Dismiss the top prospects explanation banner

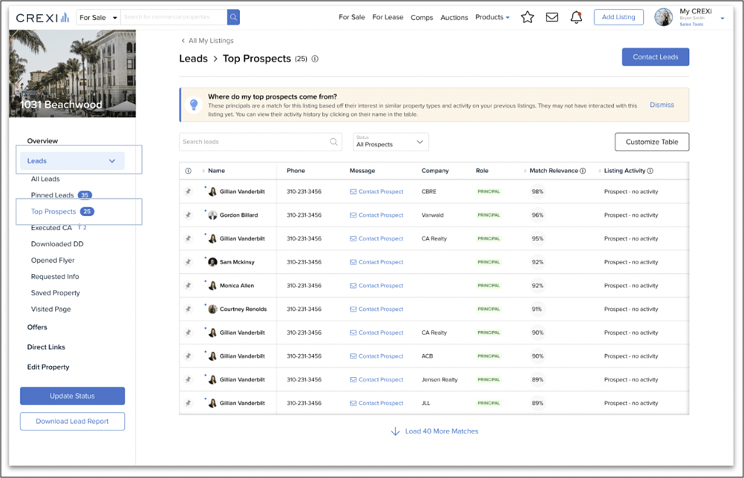(x=662, y=105)
